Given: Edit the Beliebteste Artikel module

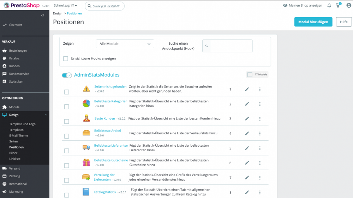Looking at the screenshot, I should (x=247, y=133).
